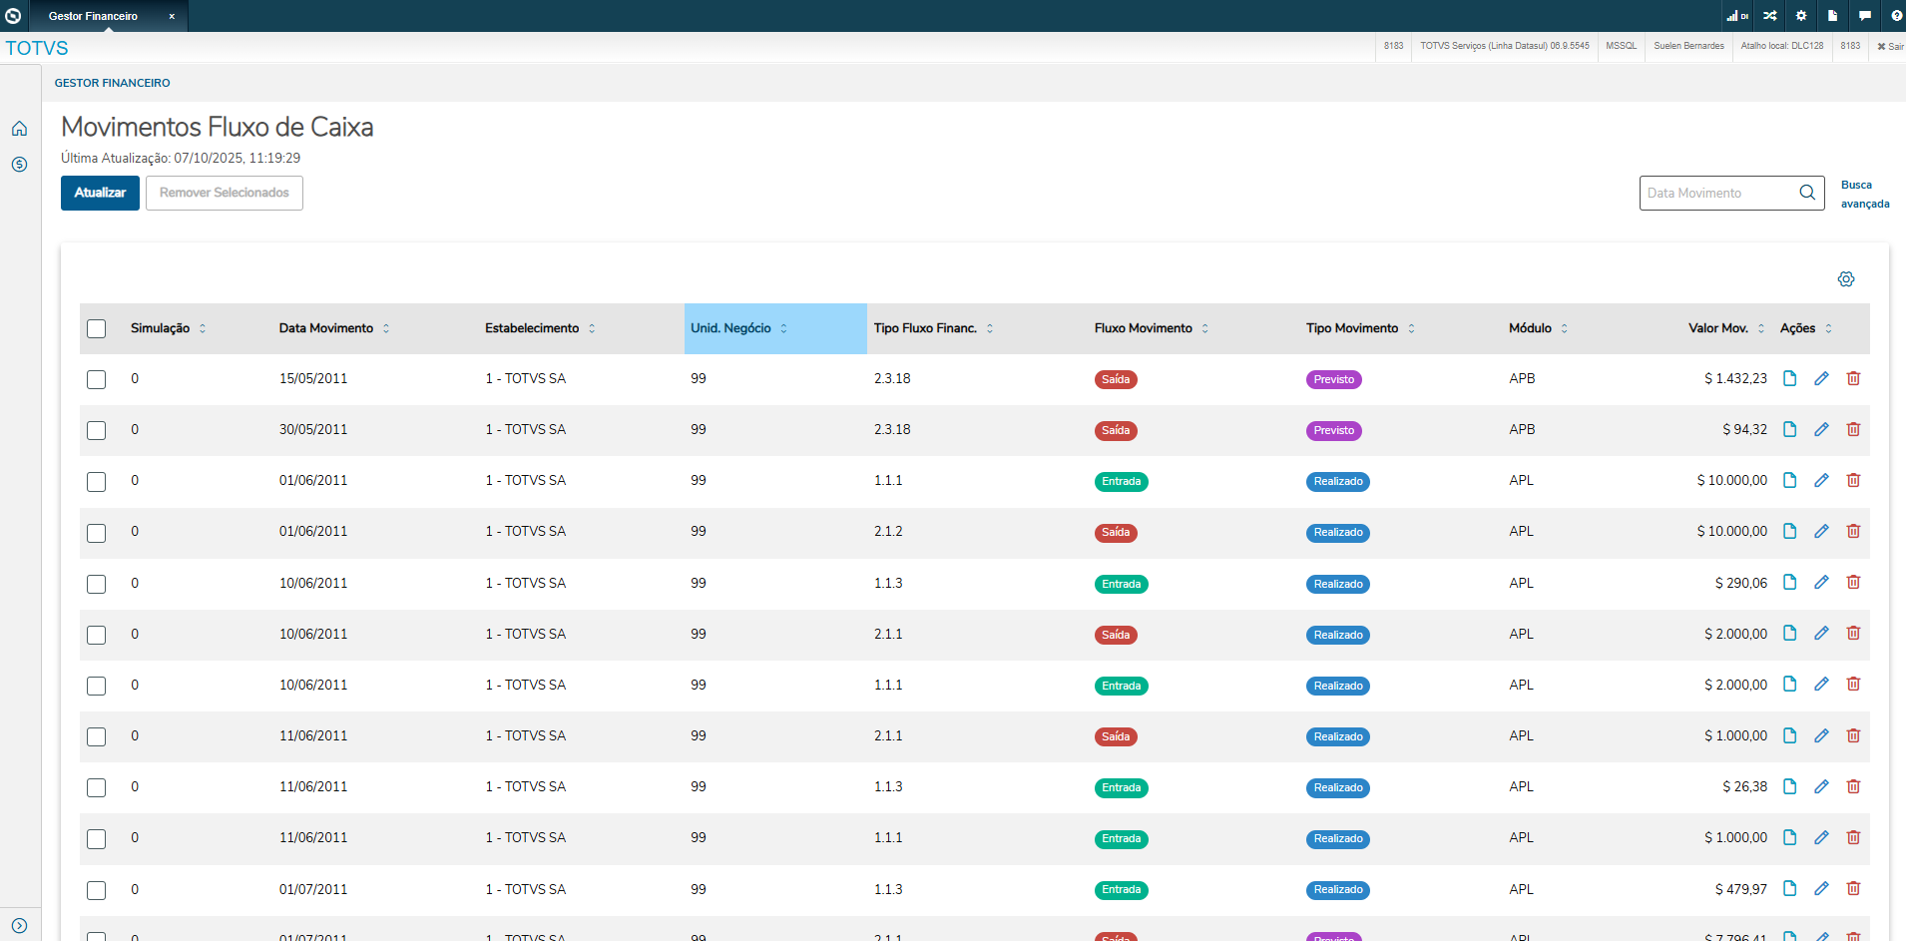This screenshot has height=941, width=1906.
Task: Delete the 10/06/2011 Entrada $ 2.000,00 row
Action: (x=1853, y=685)
